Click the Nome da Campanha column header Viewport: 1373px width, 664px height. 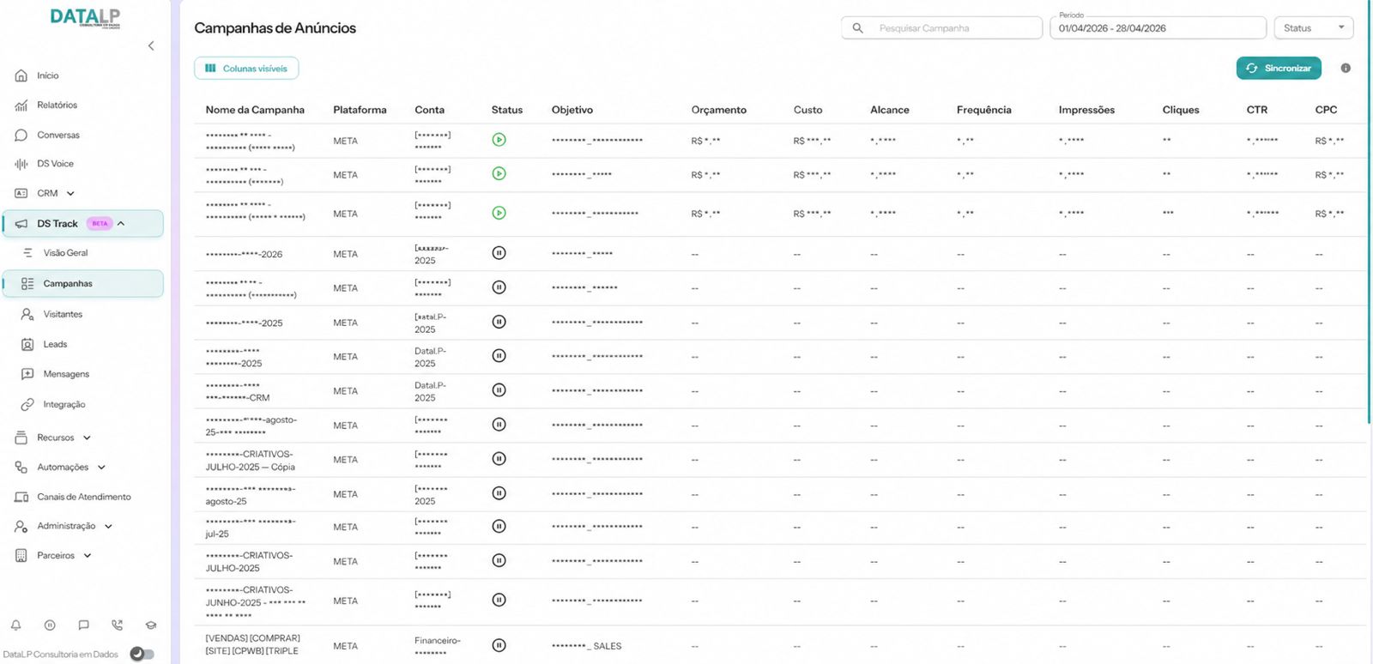pos(255,110)
